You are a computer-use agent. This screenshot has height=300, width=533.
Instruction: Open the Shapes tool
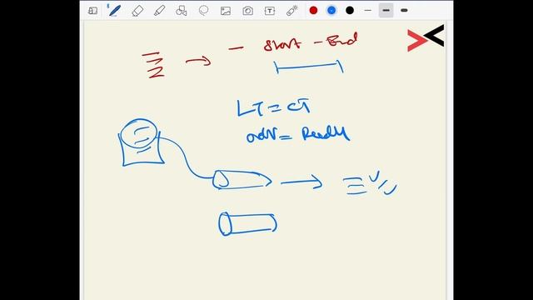[182, 11]
